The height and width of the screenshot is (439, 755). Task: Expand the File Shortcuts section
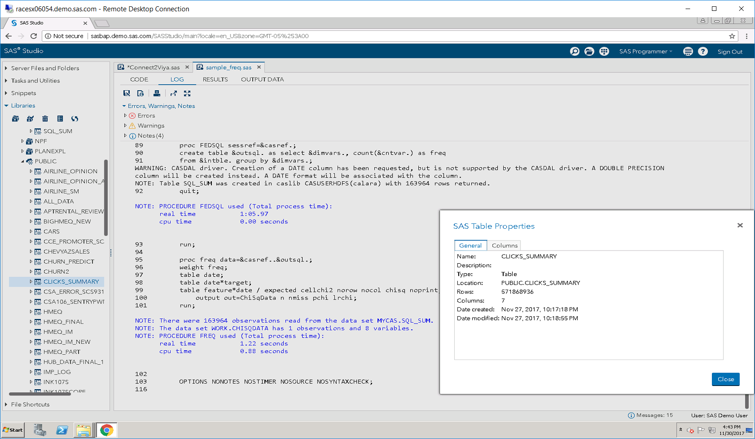[x=6, y=405]
